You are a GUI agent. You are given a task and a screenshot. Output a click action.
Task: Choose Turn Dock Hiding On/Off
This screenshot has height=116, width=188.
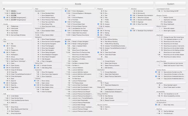tap(171, 11)
